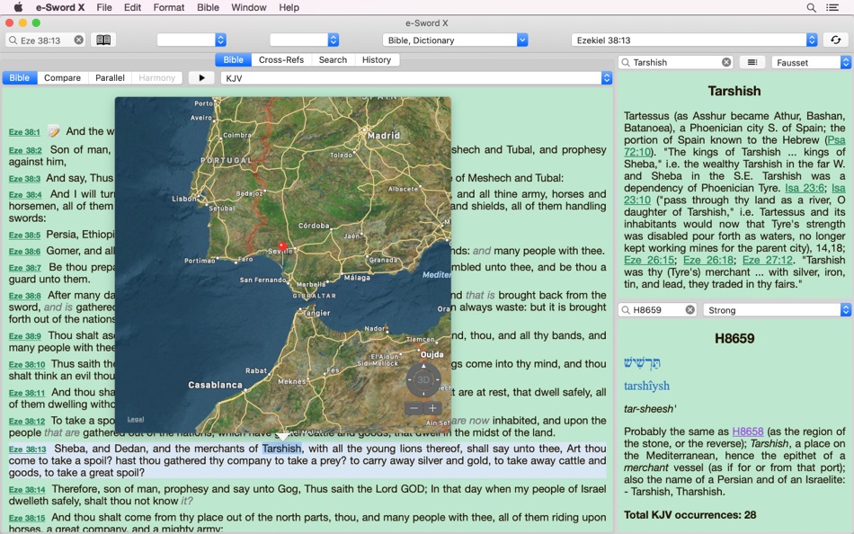
Task: Open the Bible book browser icon
Action: pyautogui.click(x=104, y=40)
